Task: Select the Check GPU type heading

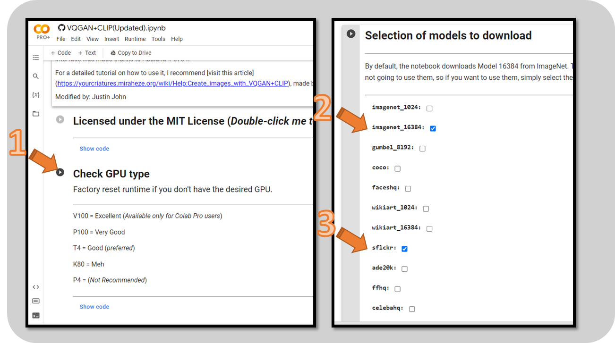Action: tap(111, 174)
